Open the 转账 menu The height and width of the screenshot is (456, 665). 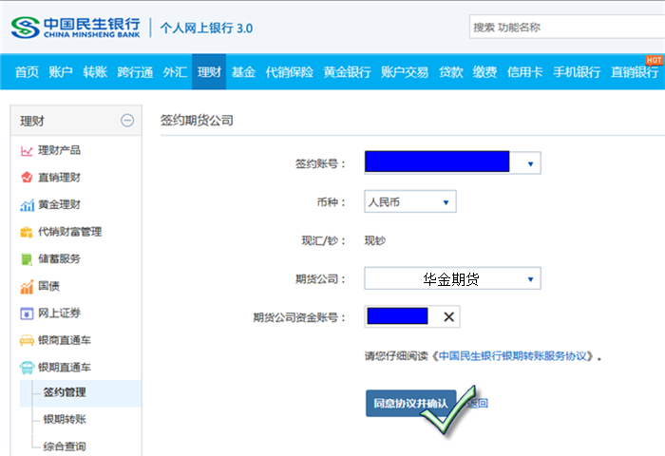95,72
